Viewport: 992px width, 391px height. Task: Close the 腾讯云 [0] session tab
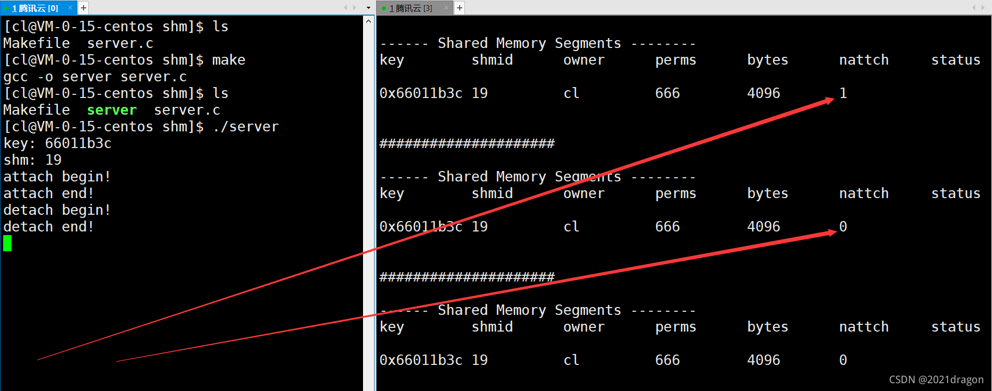[x=70, y=8]
